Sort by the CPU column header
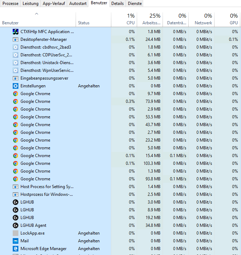 pyautogui.click(x=124, y=19)
